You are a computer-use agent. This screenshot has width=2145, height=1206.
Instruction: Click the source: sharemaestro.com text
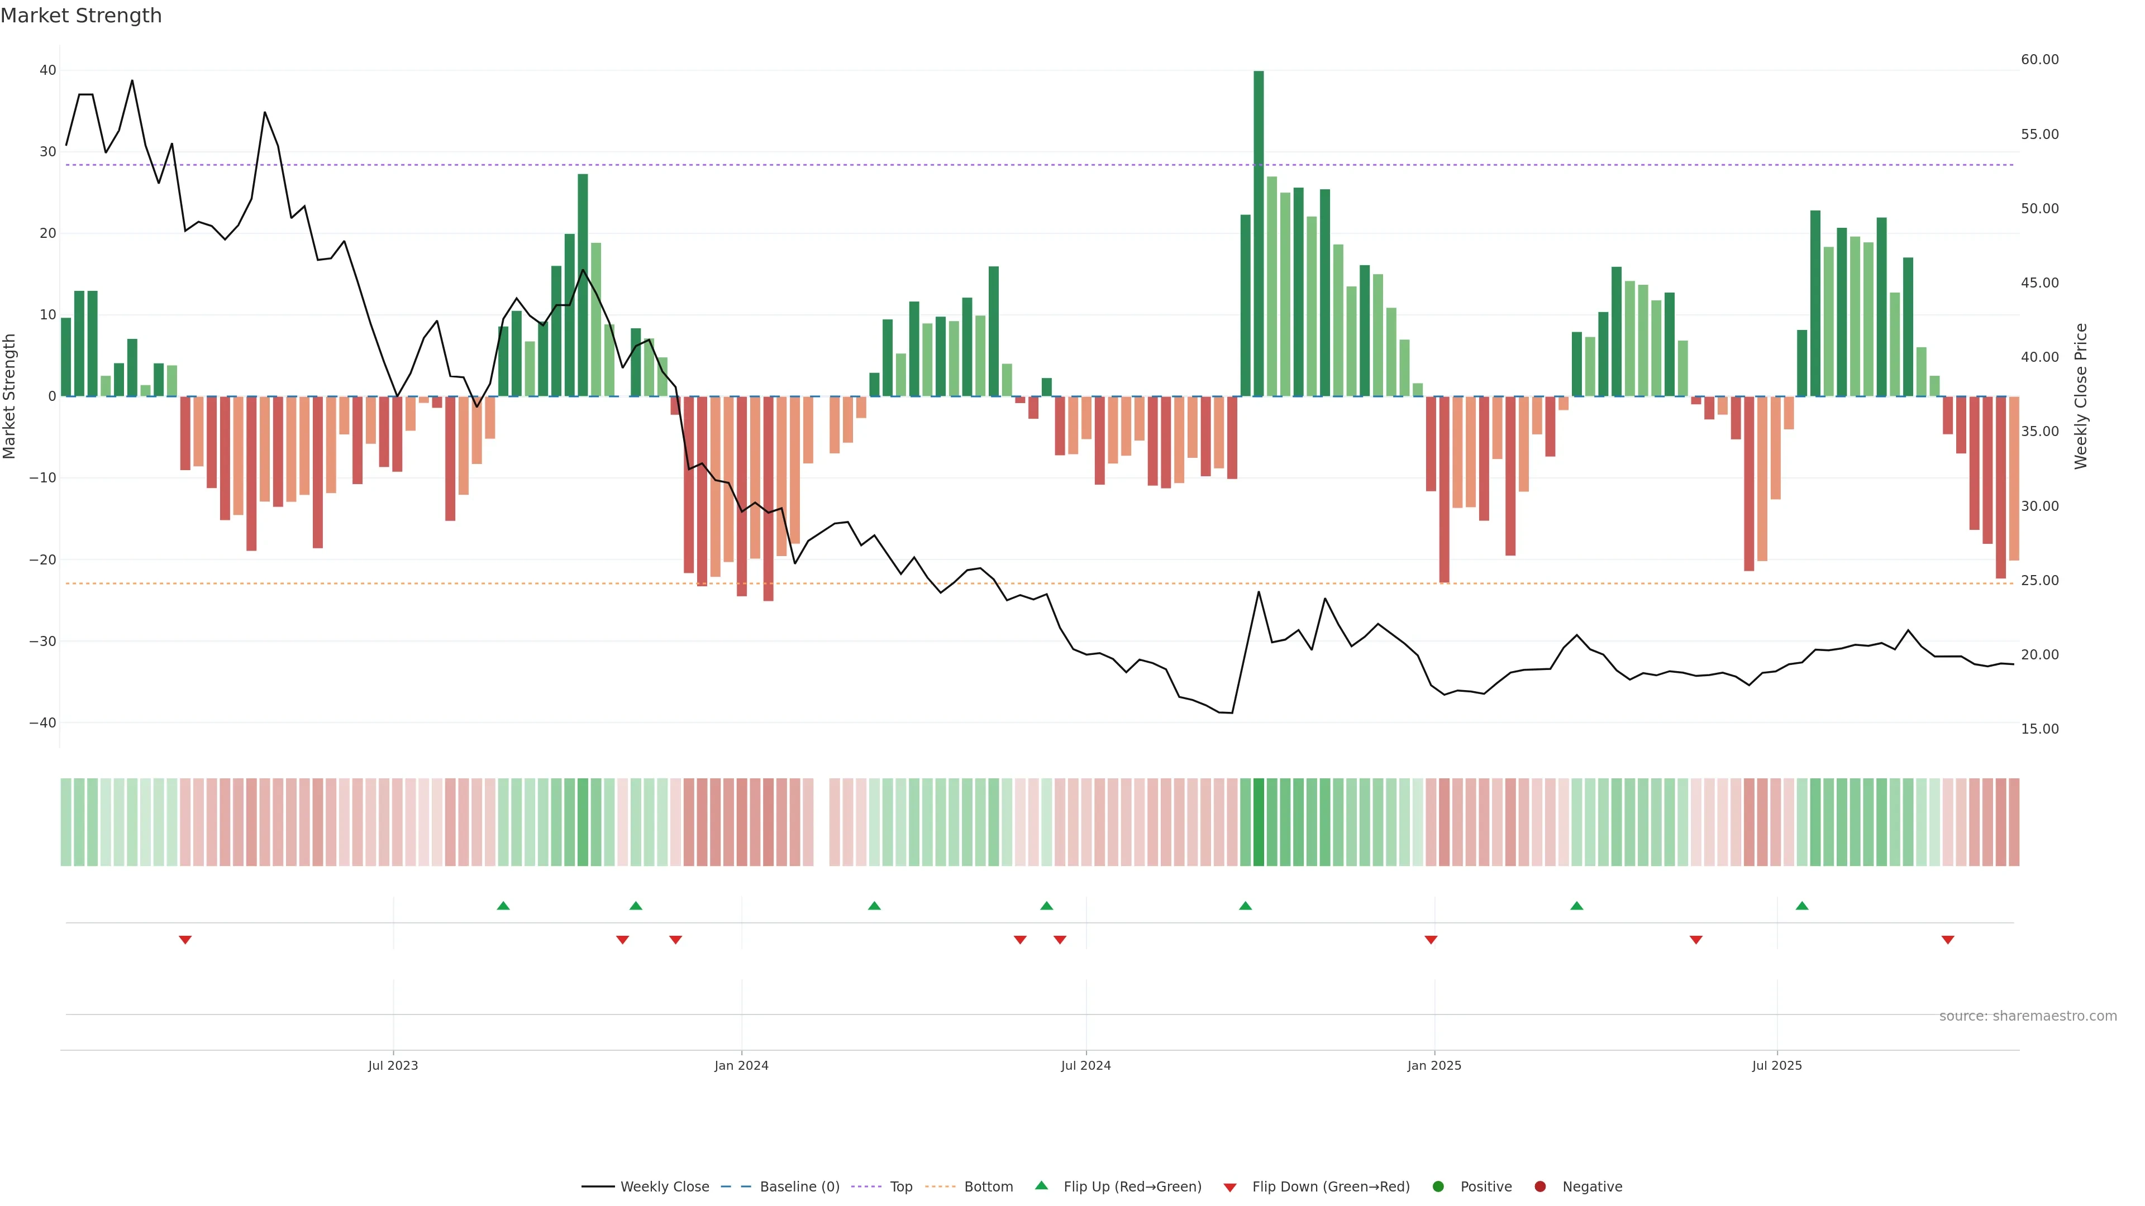(2028, 1016)
